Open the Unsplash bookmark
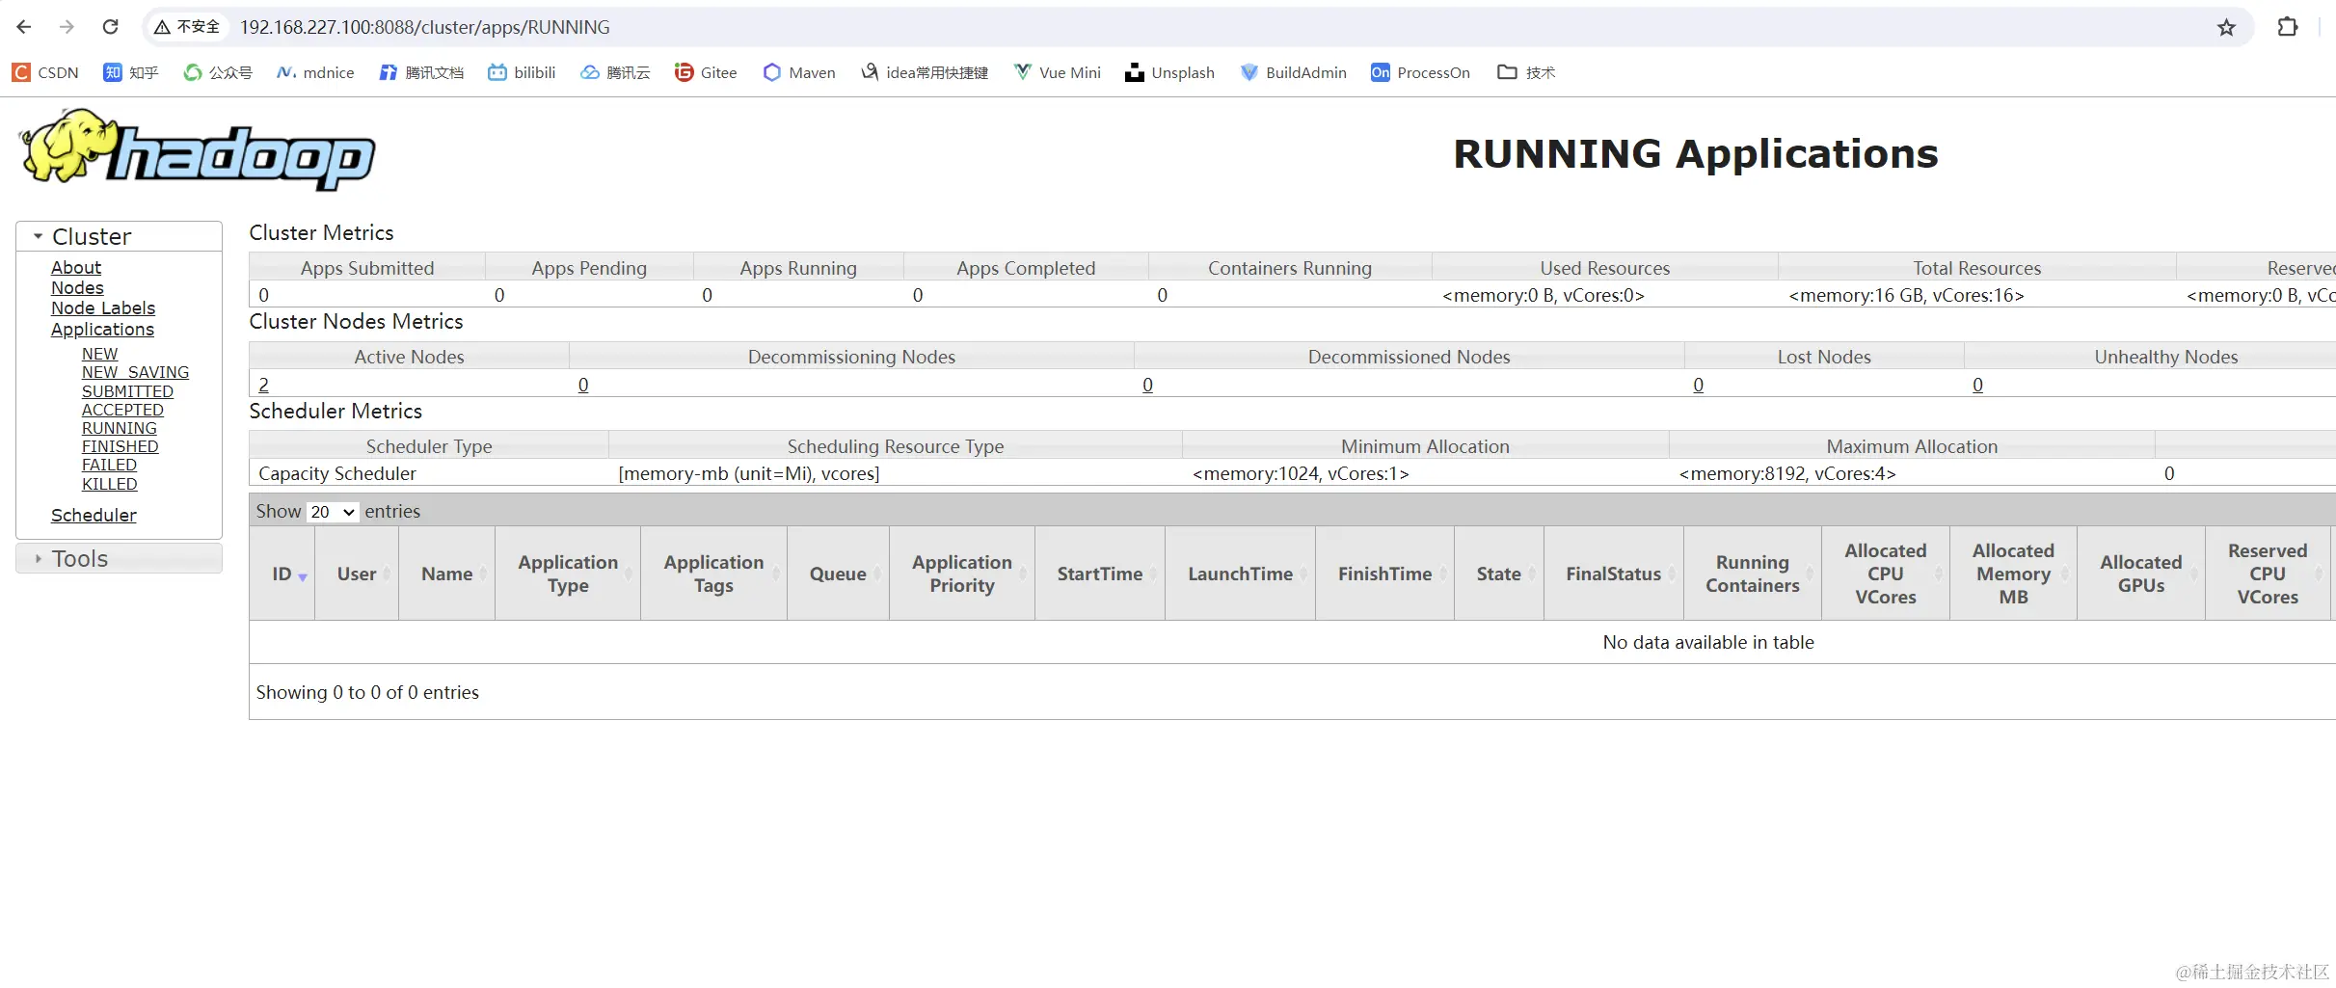The image size is (2336, 988). click(x=1169, y=72)
